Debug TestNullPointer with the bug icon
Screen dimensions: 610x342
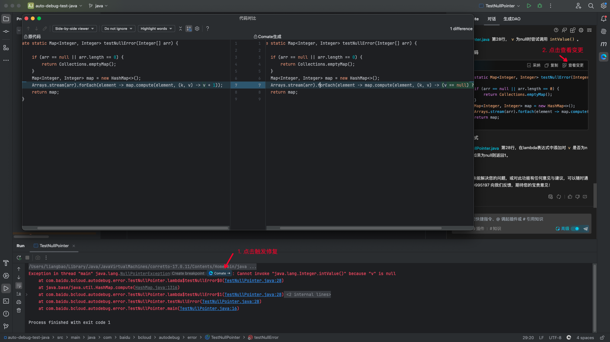[x=540, y=6]
